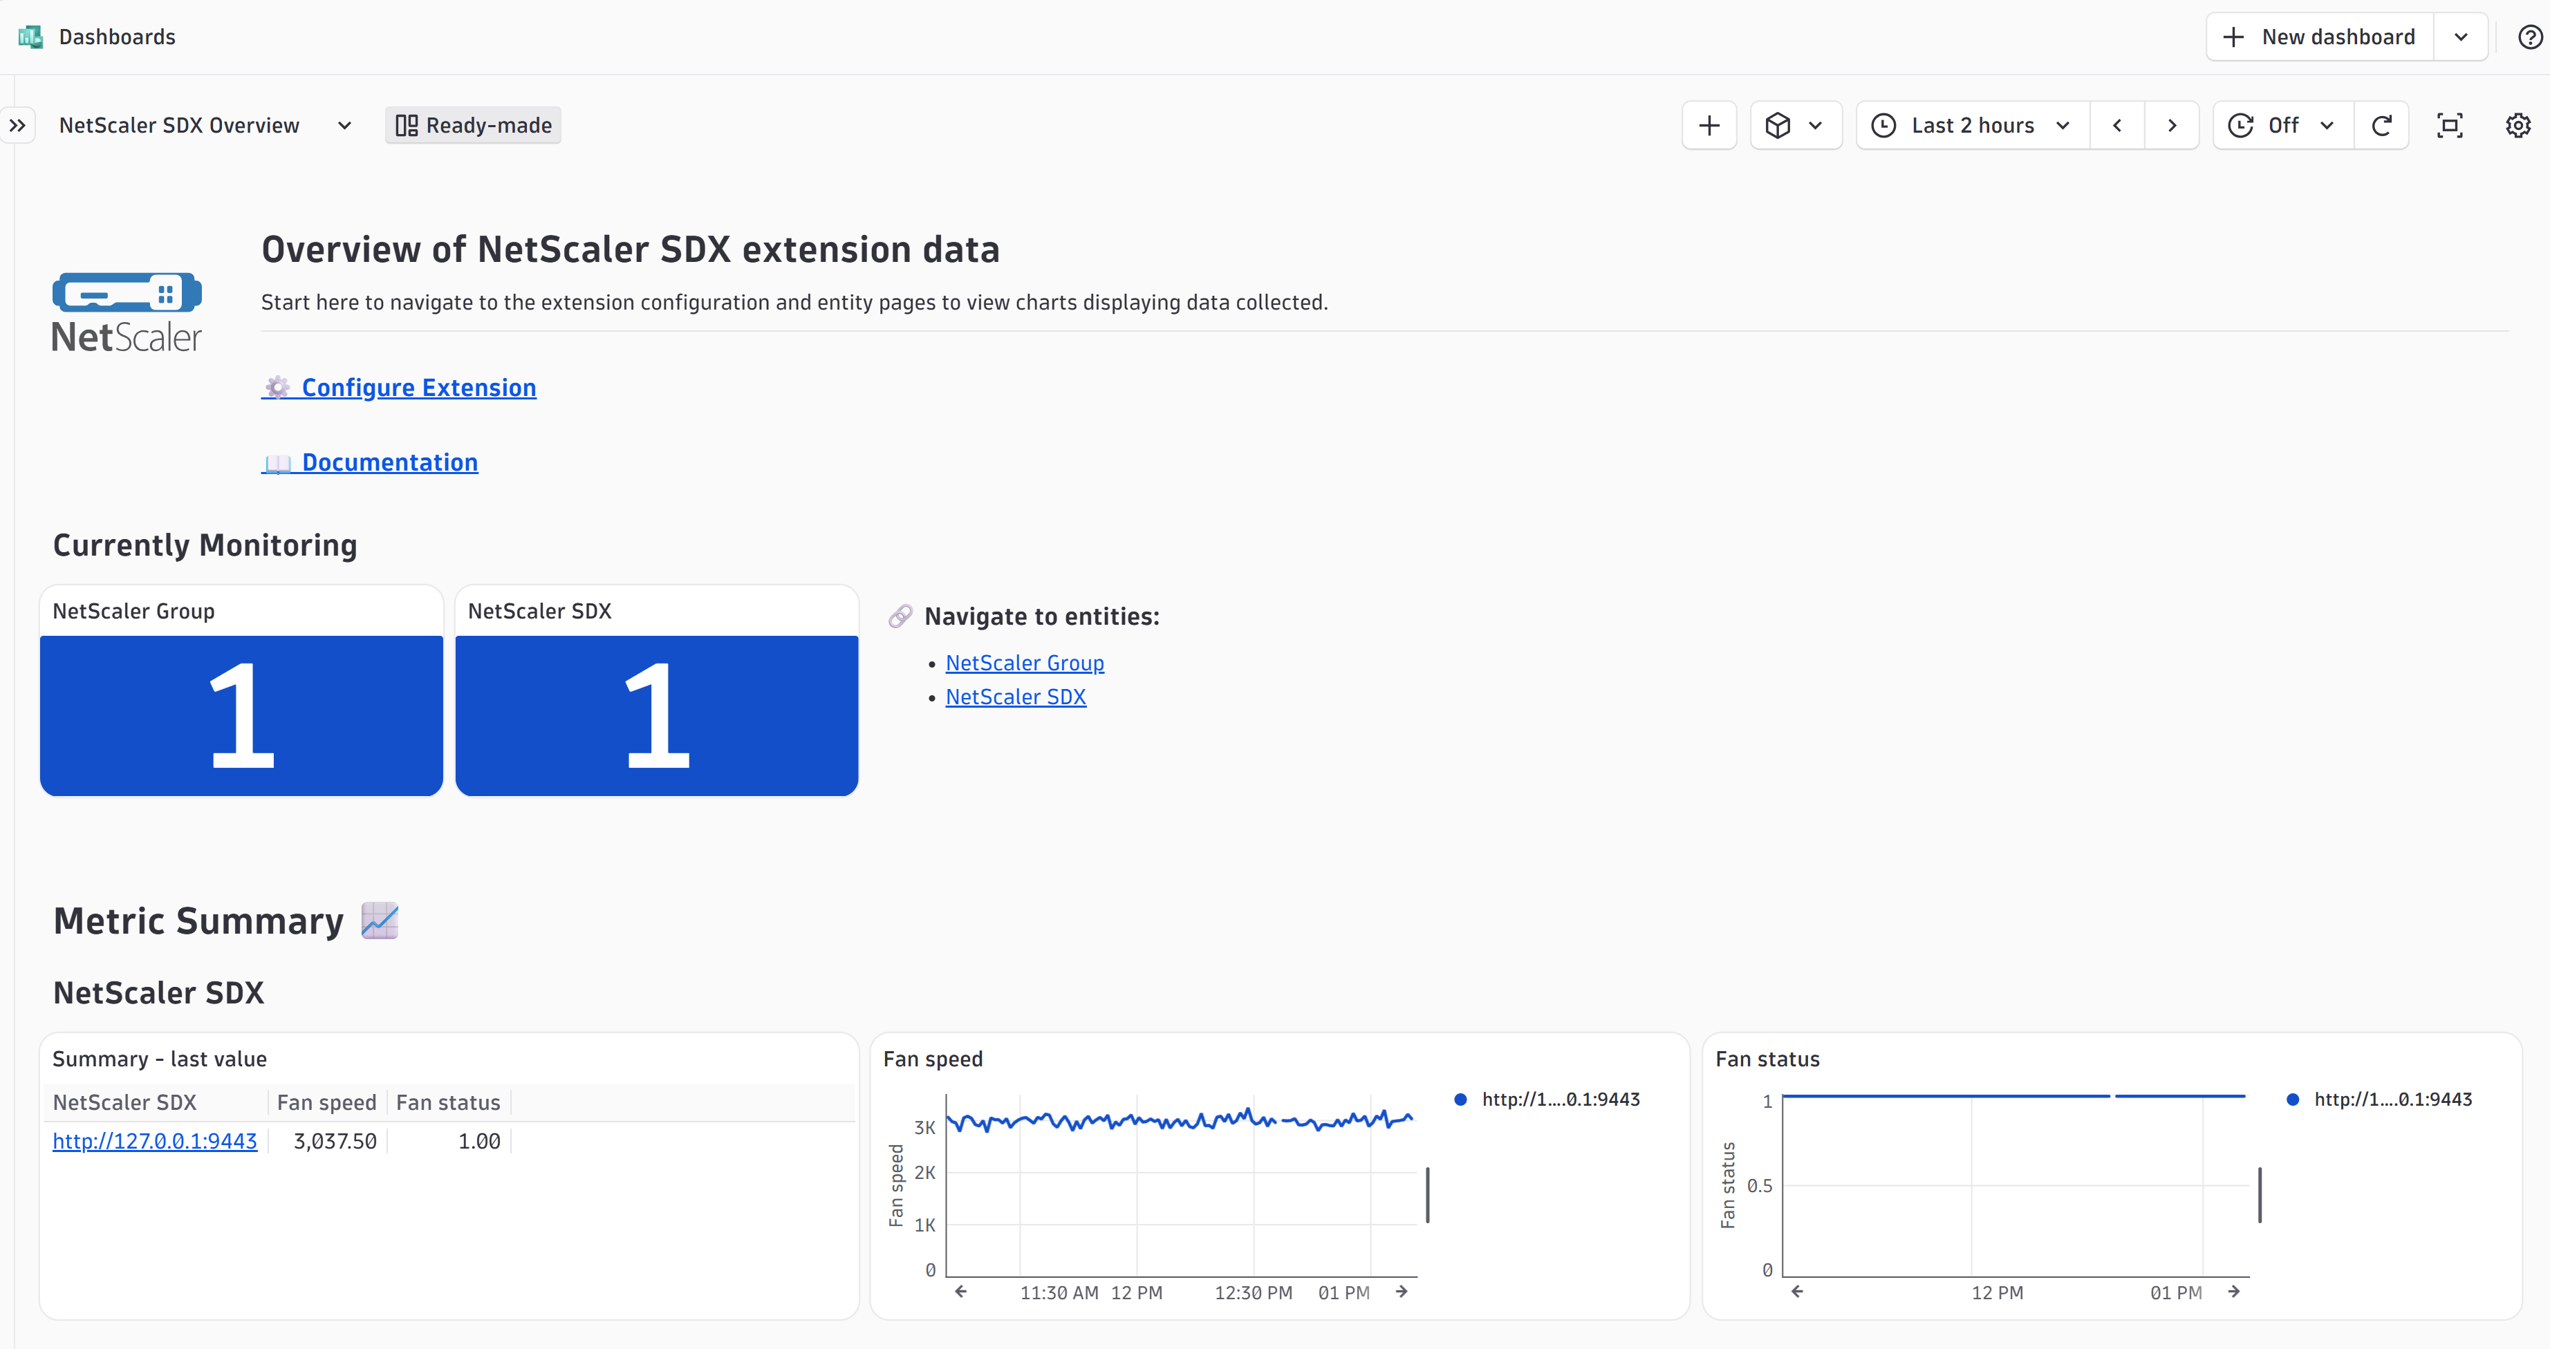2550x1349 pixels.
Task: Open dashboard settings gear
Action: coord(2518,126)
